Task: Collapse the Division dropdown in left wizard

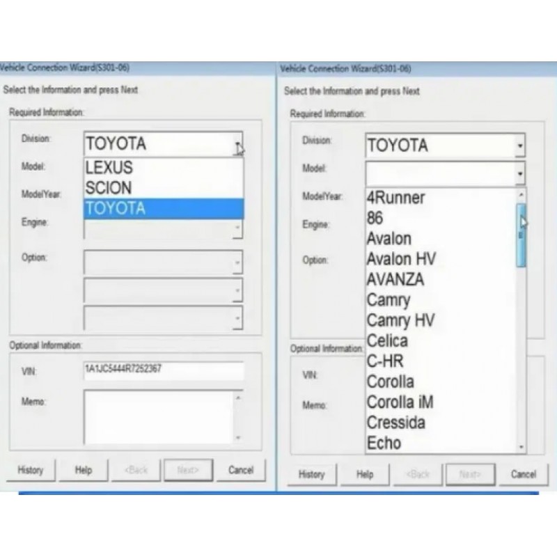Action: click(237, 145)
